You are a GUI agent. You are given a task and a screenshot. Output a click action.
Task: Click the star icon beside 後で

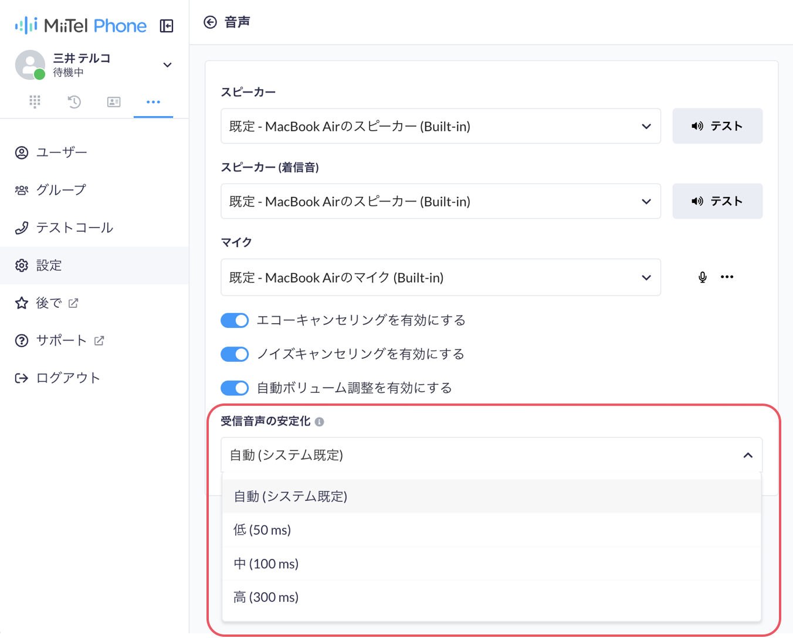tap(22, 303)
